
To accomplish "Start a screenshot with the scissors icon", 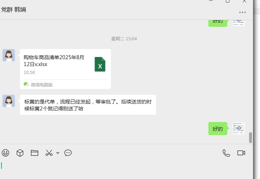I will [49, 153].
